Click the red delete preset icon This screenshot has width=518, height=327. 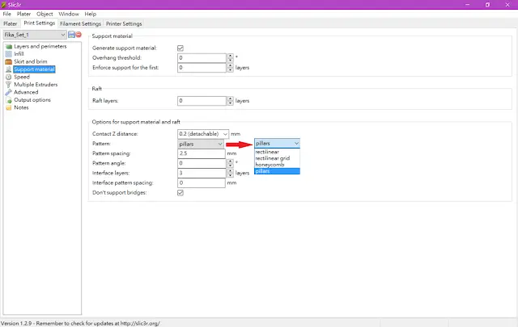click(x=79, y=34)
